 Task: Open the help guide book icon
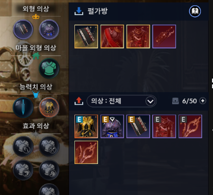point(195,11)
